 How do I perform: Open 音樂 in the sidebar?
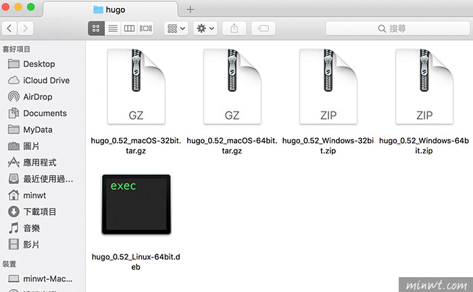24,228
